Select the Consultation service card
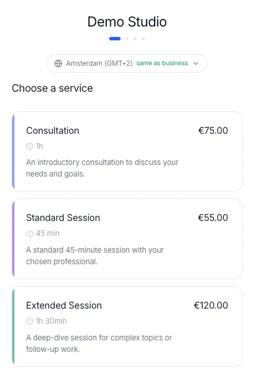Screen dimensions: 254x375 pos(127,151)
